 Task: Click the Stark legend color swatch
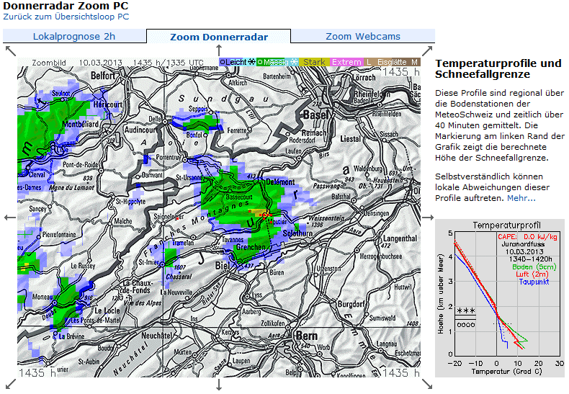point(314,63)
